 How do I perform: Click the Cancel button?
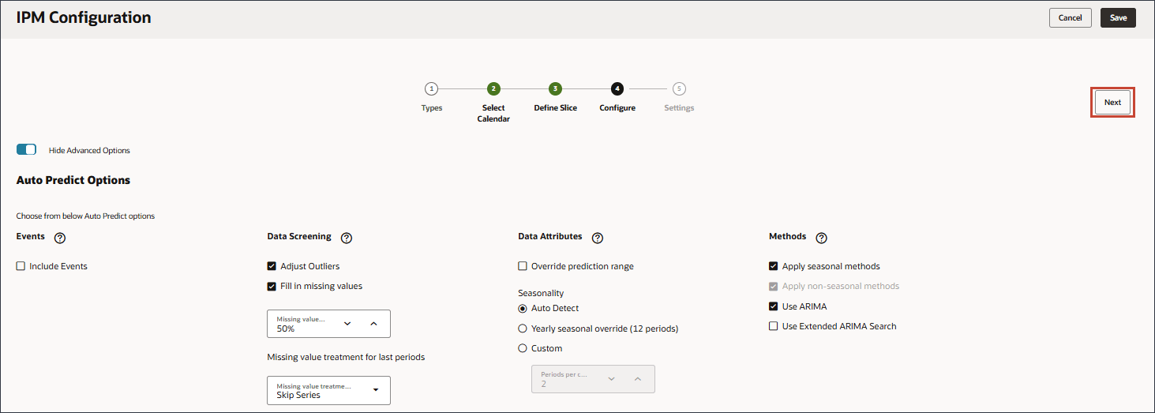tap(1070, 17)
